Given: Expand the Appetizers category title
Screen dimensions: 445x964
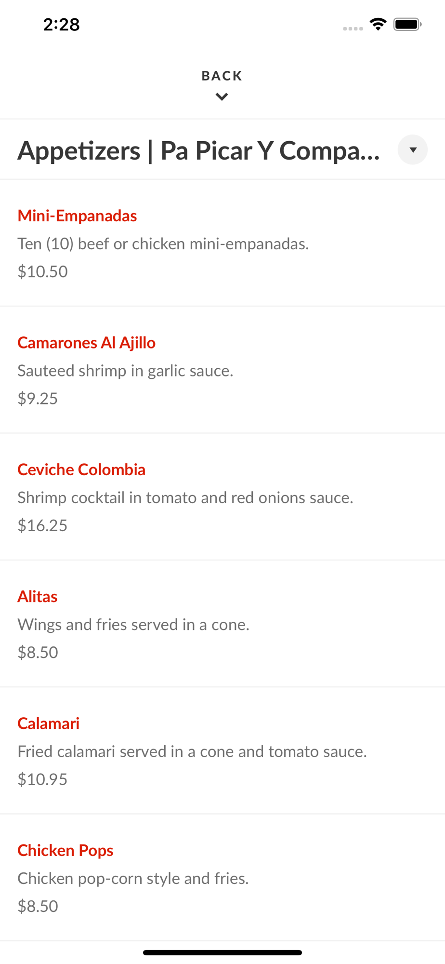Looking at the screenshot, I should [x=198, y=150].
